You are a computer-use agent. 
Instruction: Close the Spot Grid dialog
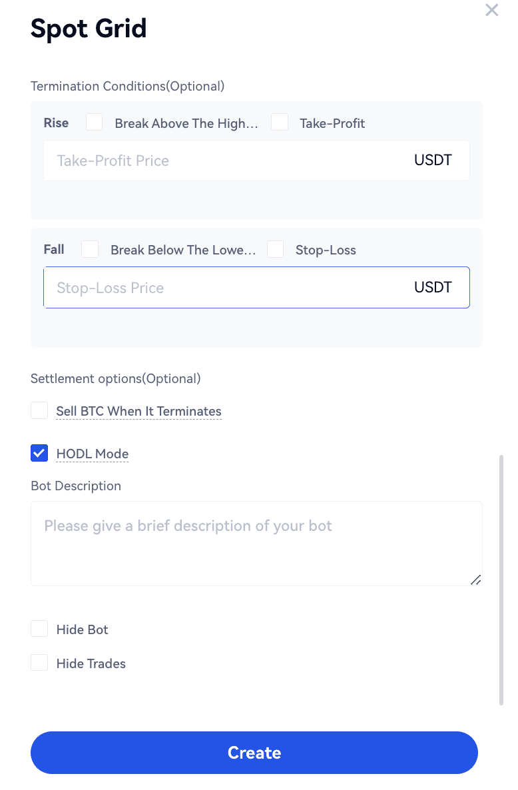tap(492, 10)
